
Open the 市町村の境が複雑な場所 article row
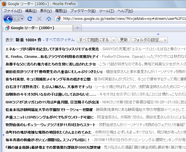pyautogui.click(x=95, y=132)
